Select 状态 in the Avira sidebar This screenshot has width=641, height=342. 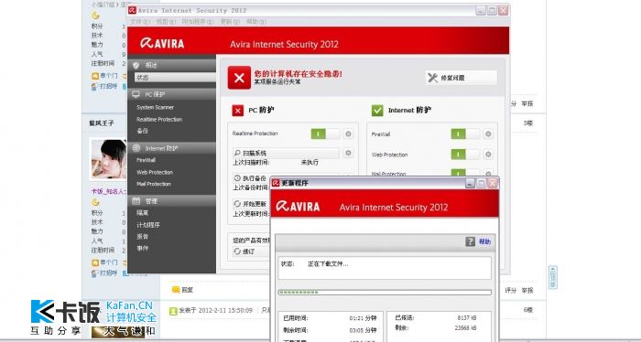175,78
